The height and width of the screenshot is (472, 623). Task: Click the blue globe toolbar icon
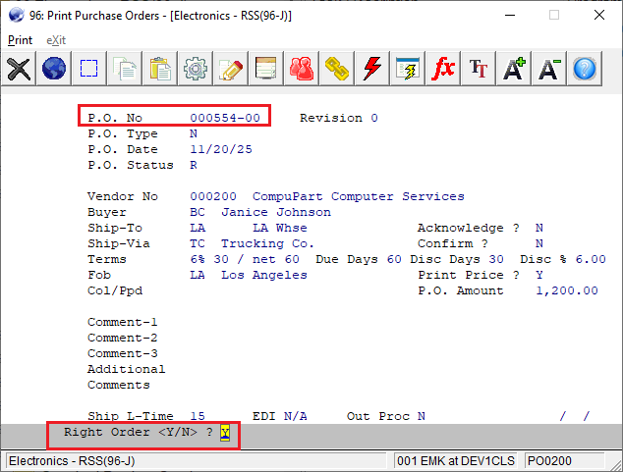pyautogui.click(x=54, y=69)
